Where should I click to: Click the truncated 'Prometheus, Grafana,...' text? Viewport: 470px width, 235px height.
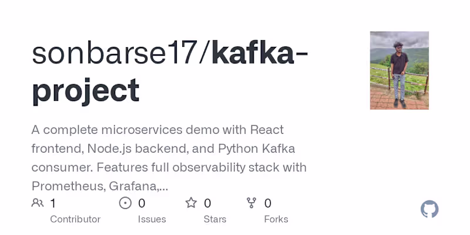pos(100,186)
